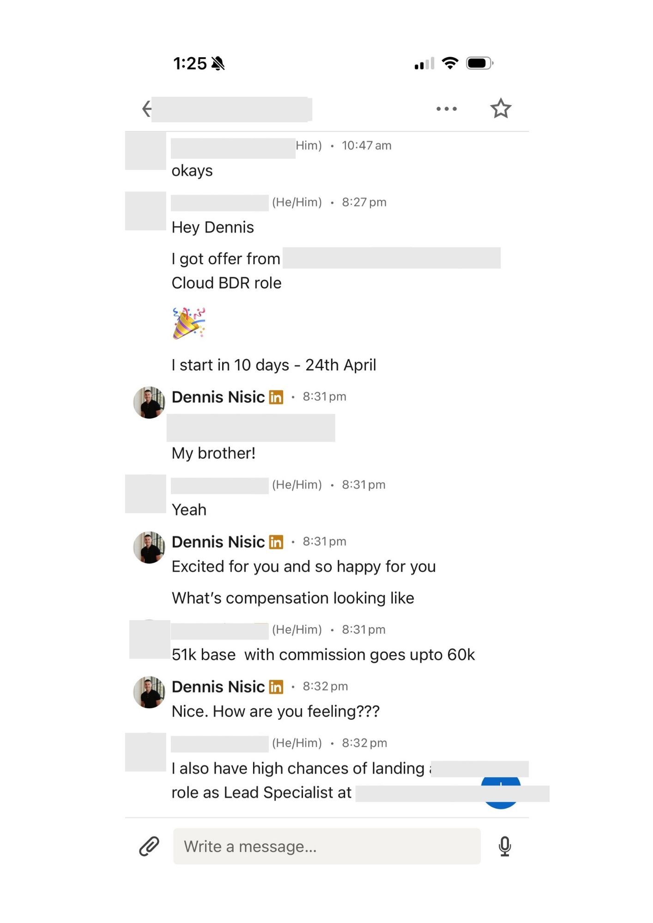
Task: Tap the 'My brother!' message bubble
Action: [x=214, y=453]
